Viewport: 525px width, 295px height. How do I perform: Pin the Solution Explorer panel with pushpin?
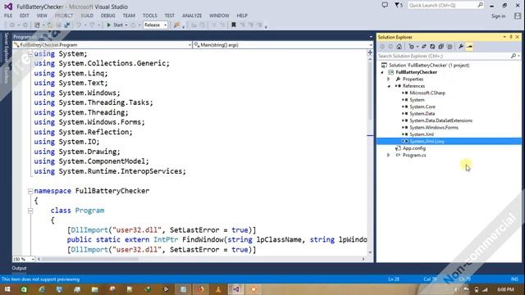click(x=511, y=37)
